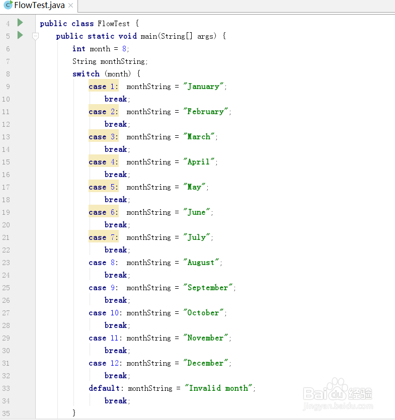Select the FlowTest.java editor tab
This screenshot has width=395, height=420.
pos(39,6)
